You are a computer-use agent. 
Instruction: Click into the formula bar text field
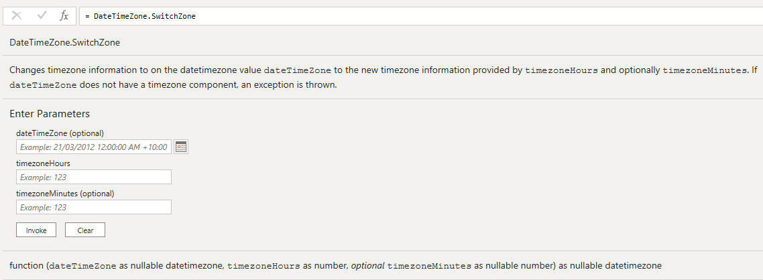[402, 16]
